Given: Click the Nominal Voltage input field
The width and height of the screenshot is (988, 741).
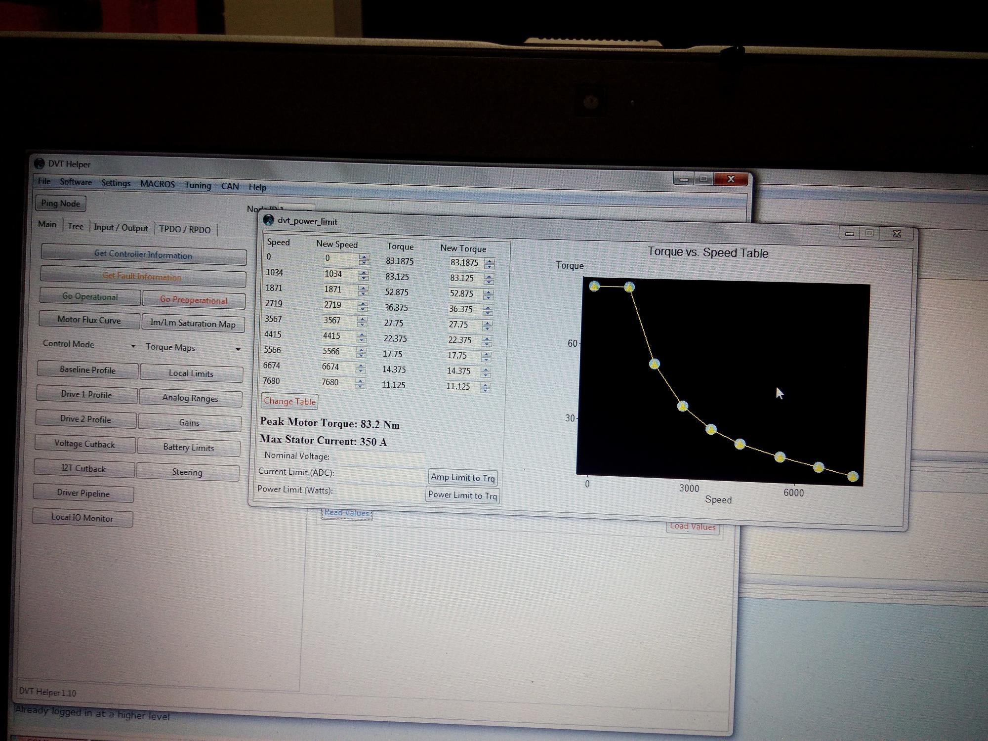Looking at the screenshot, I should tap(380, 457).
